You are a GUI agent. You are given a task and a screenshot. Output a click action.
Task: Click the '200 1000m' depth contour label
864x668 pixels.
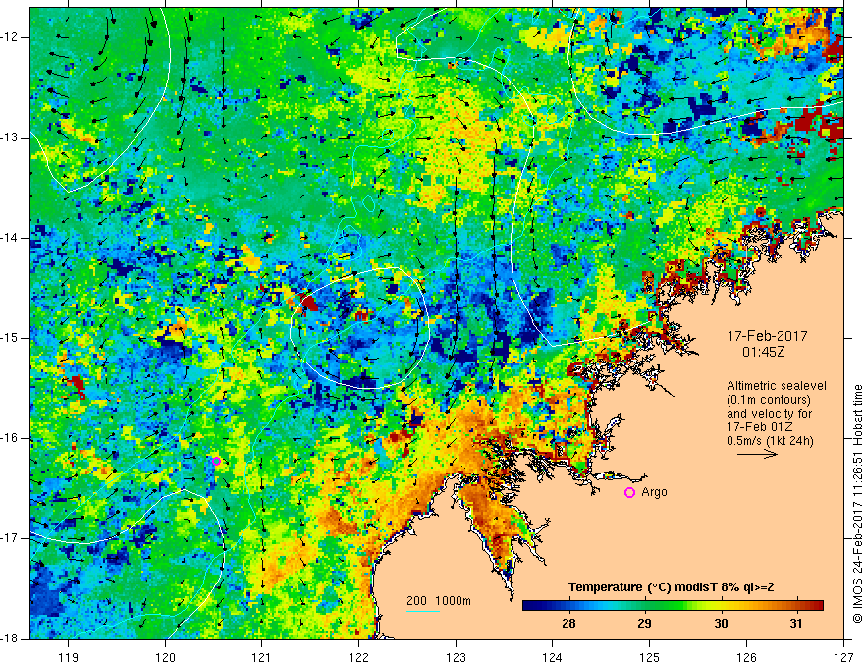439,601
